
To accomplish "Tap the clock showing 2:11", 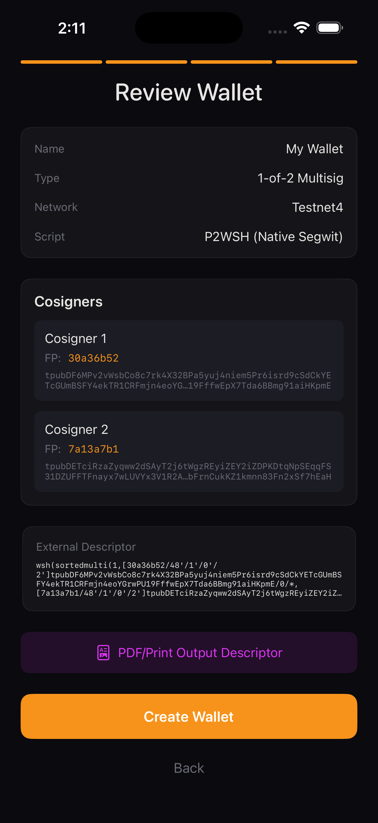I will point(72,28).
